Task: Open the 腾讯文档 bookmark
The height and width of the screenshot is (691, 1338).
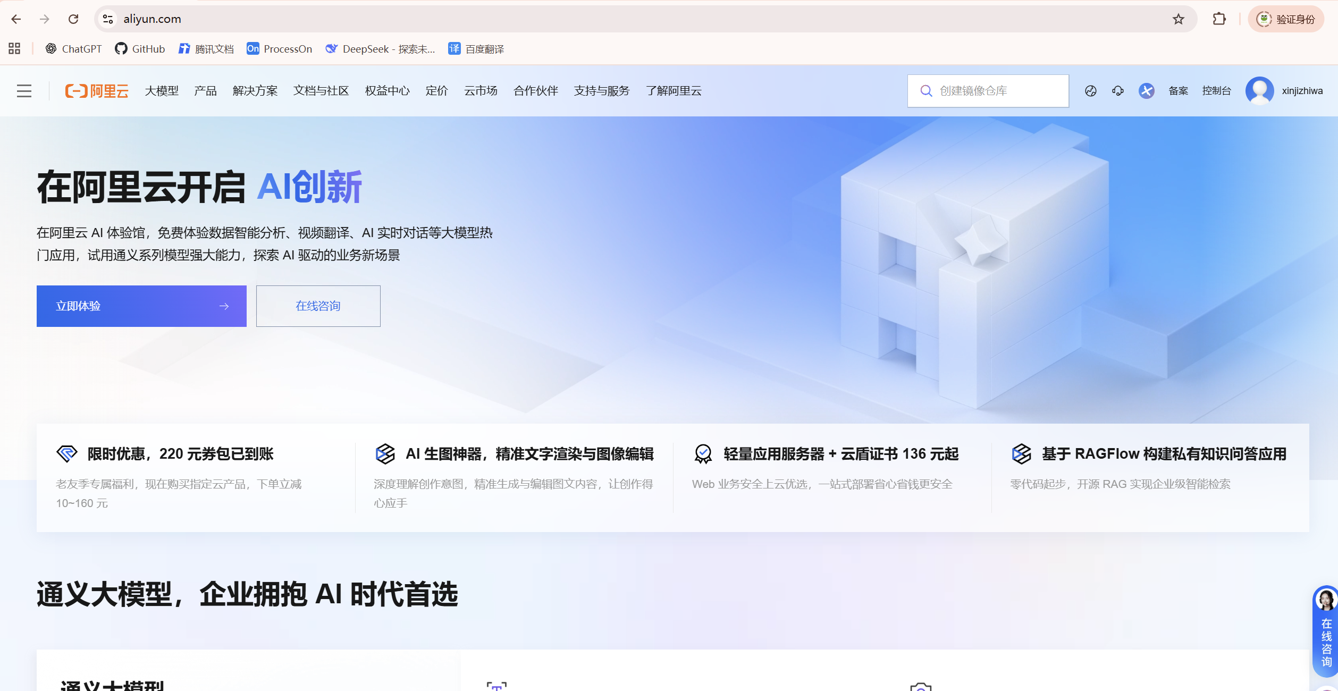Action: pyautogui.click(x=206, y=49)
